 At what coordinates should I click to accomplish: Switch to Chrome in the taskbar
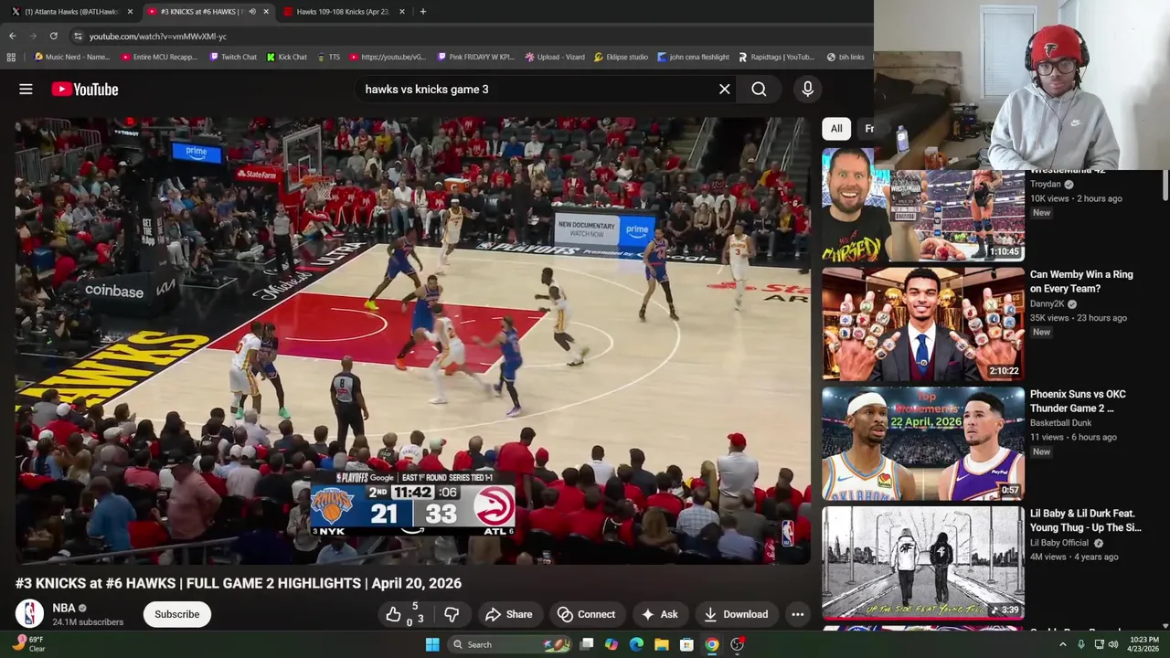pos(711,644)
